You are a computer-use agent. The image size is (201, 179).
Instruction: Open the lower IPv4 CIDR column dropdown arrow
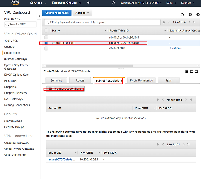99,152
